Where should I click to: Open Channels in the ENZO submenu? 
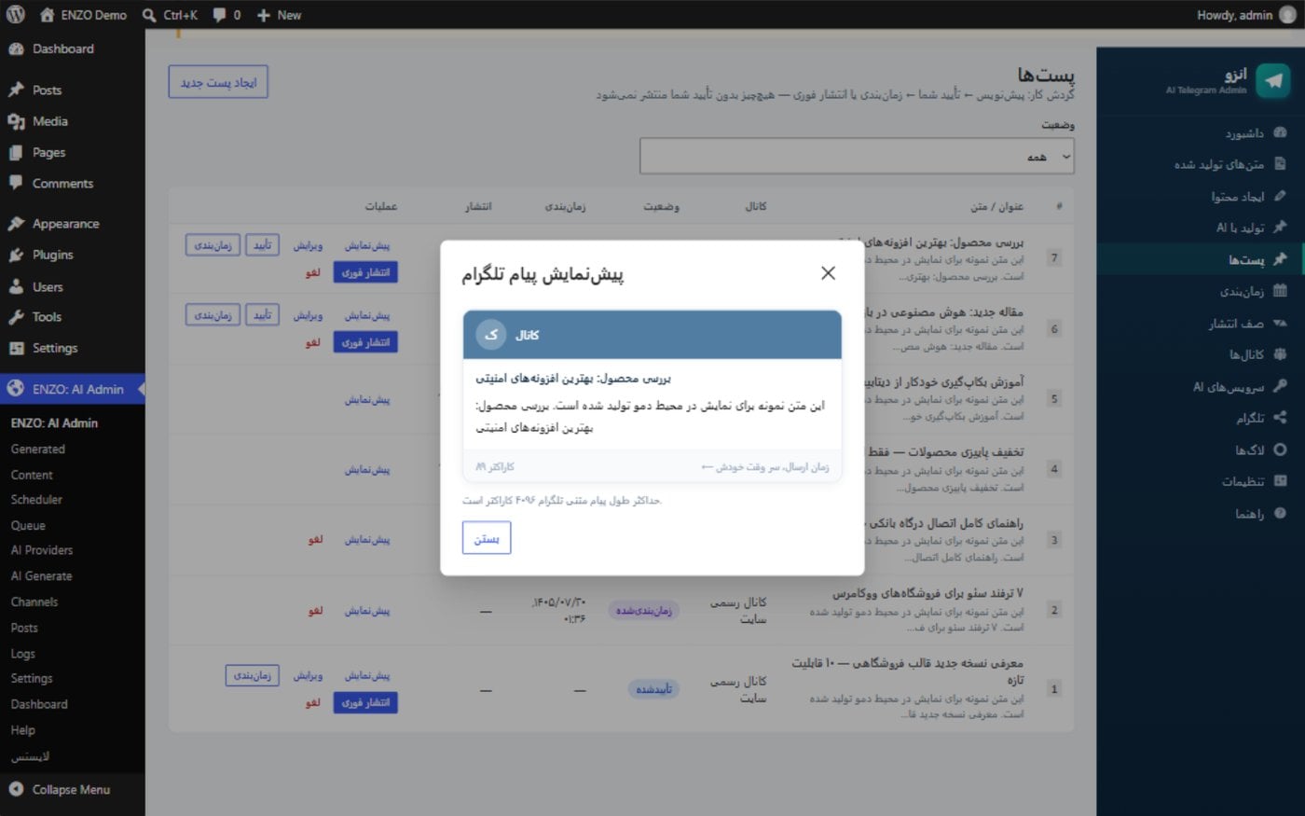34,602
